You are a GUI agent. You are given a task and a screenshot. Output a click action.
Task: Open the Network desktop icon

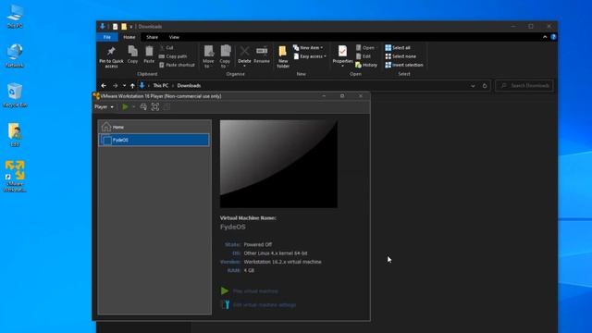(x=15, y=55)
